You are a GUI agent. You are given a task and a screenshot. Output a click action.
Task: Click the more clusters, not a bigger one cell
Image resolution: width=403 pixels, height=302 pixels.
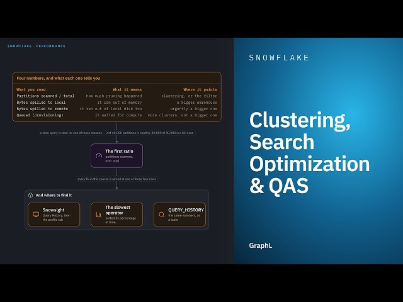pyautogui.click(x=182, y=115)
